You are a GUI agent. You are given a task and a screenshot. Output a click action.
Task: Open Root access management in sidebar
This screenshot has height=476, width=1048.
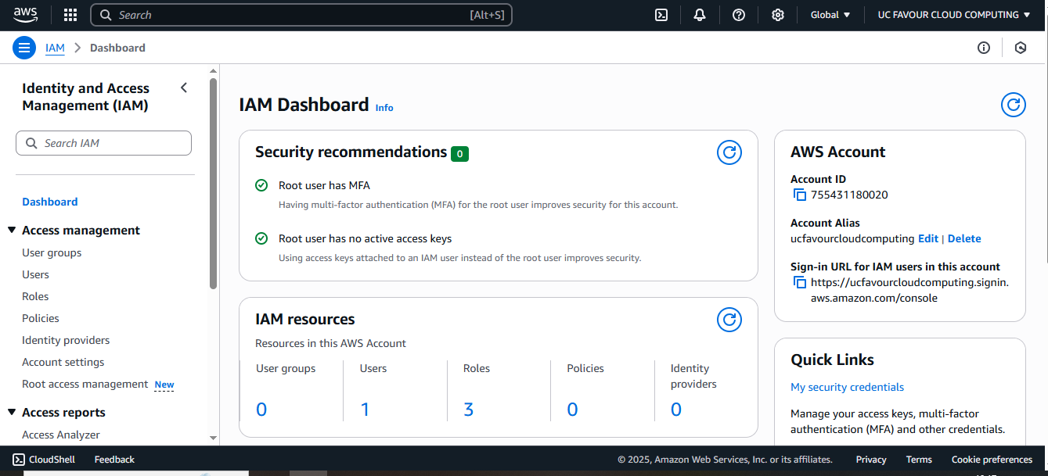(85, 384)
